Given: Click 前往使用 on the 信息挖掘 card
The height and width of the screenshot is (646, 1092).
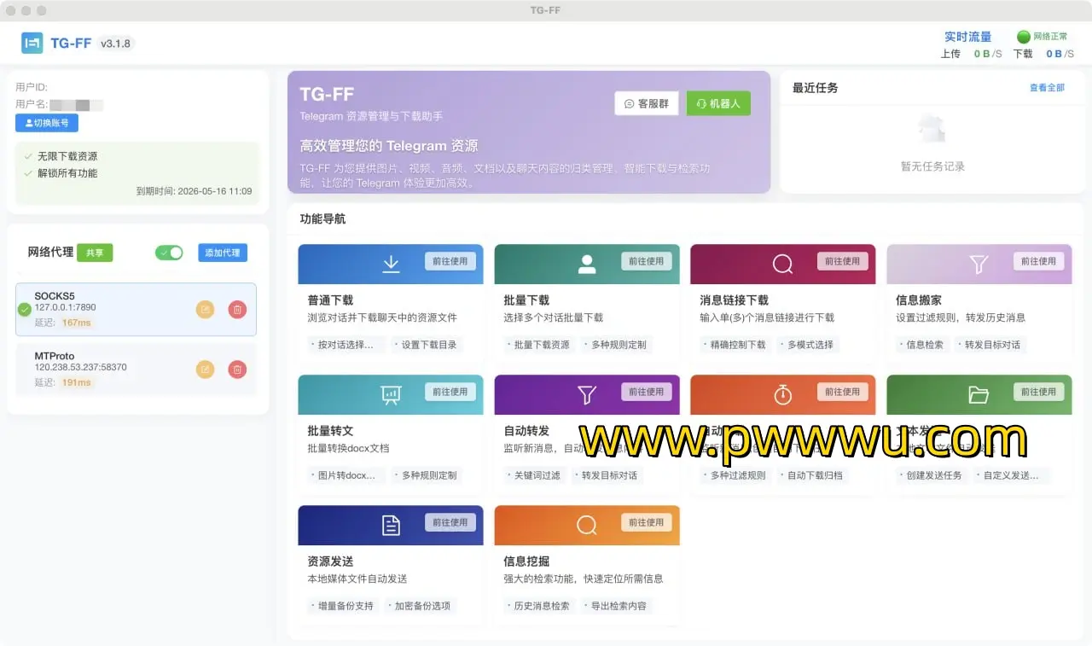Looking at the screenshot, I should [x=646, y=522].
